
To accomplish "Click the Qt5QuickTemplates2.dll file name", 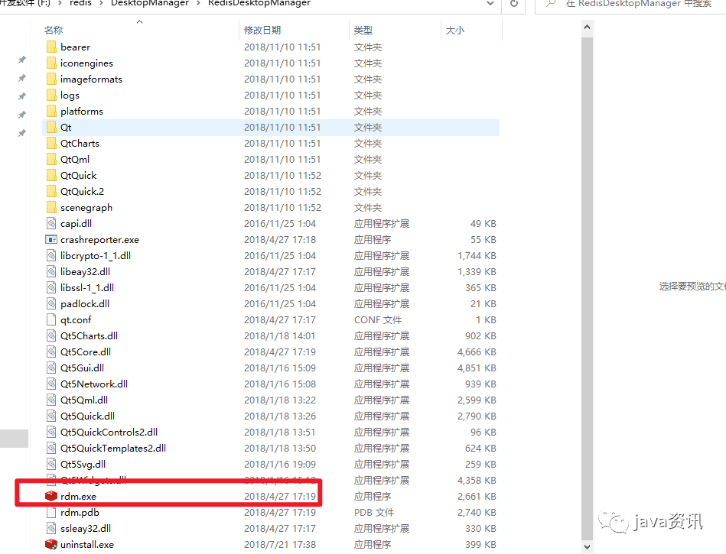I will (113, 448).
